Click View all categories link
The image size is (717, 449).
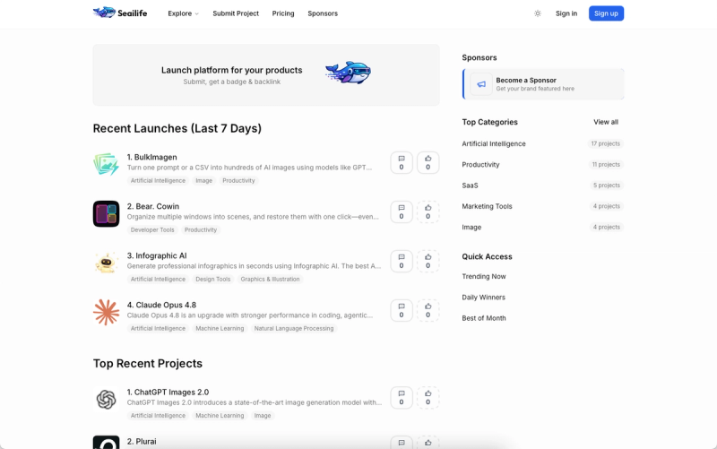click(606, 122)
